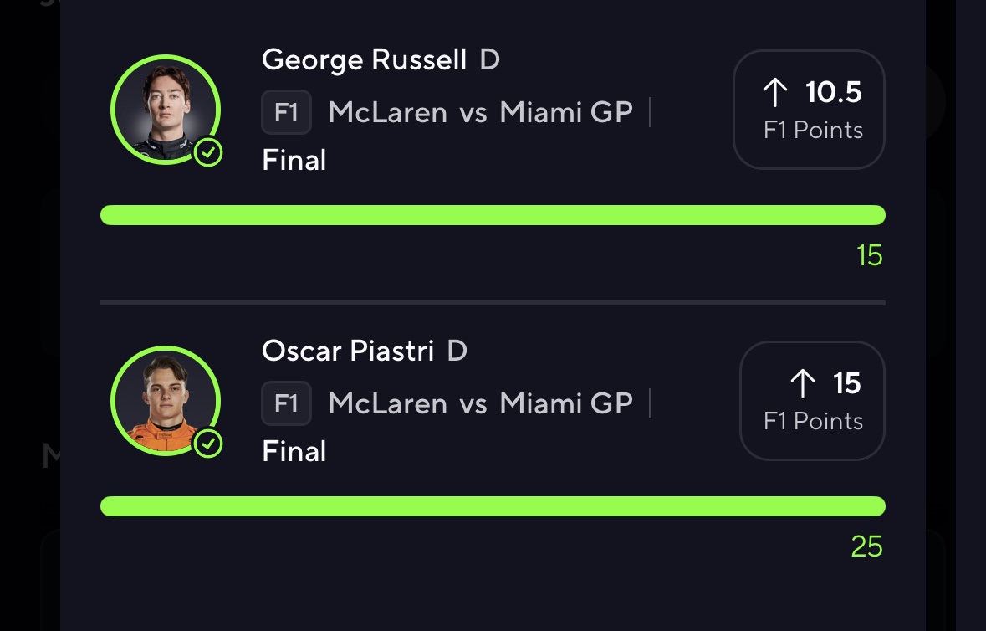
Task: Tap the green 25 result under Piastri's bar
Action: tap(866, 546)
